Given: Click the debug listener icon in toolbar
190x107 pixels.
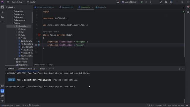Looking at the screenshot, I should [118, 2].
